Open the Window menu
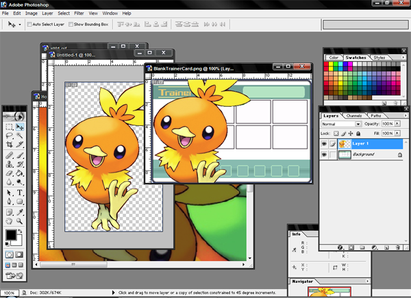 [110, 13]
